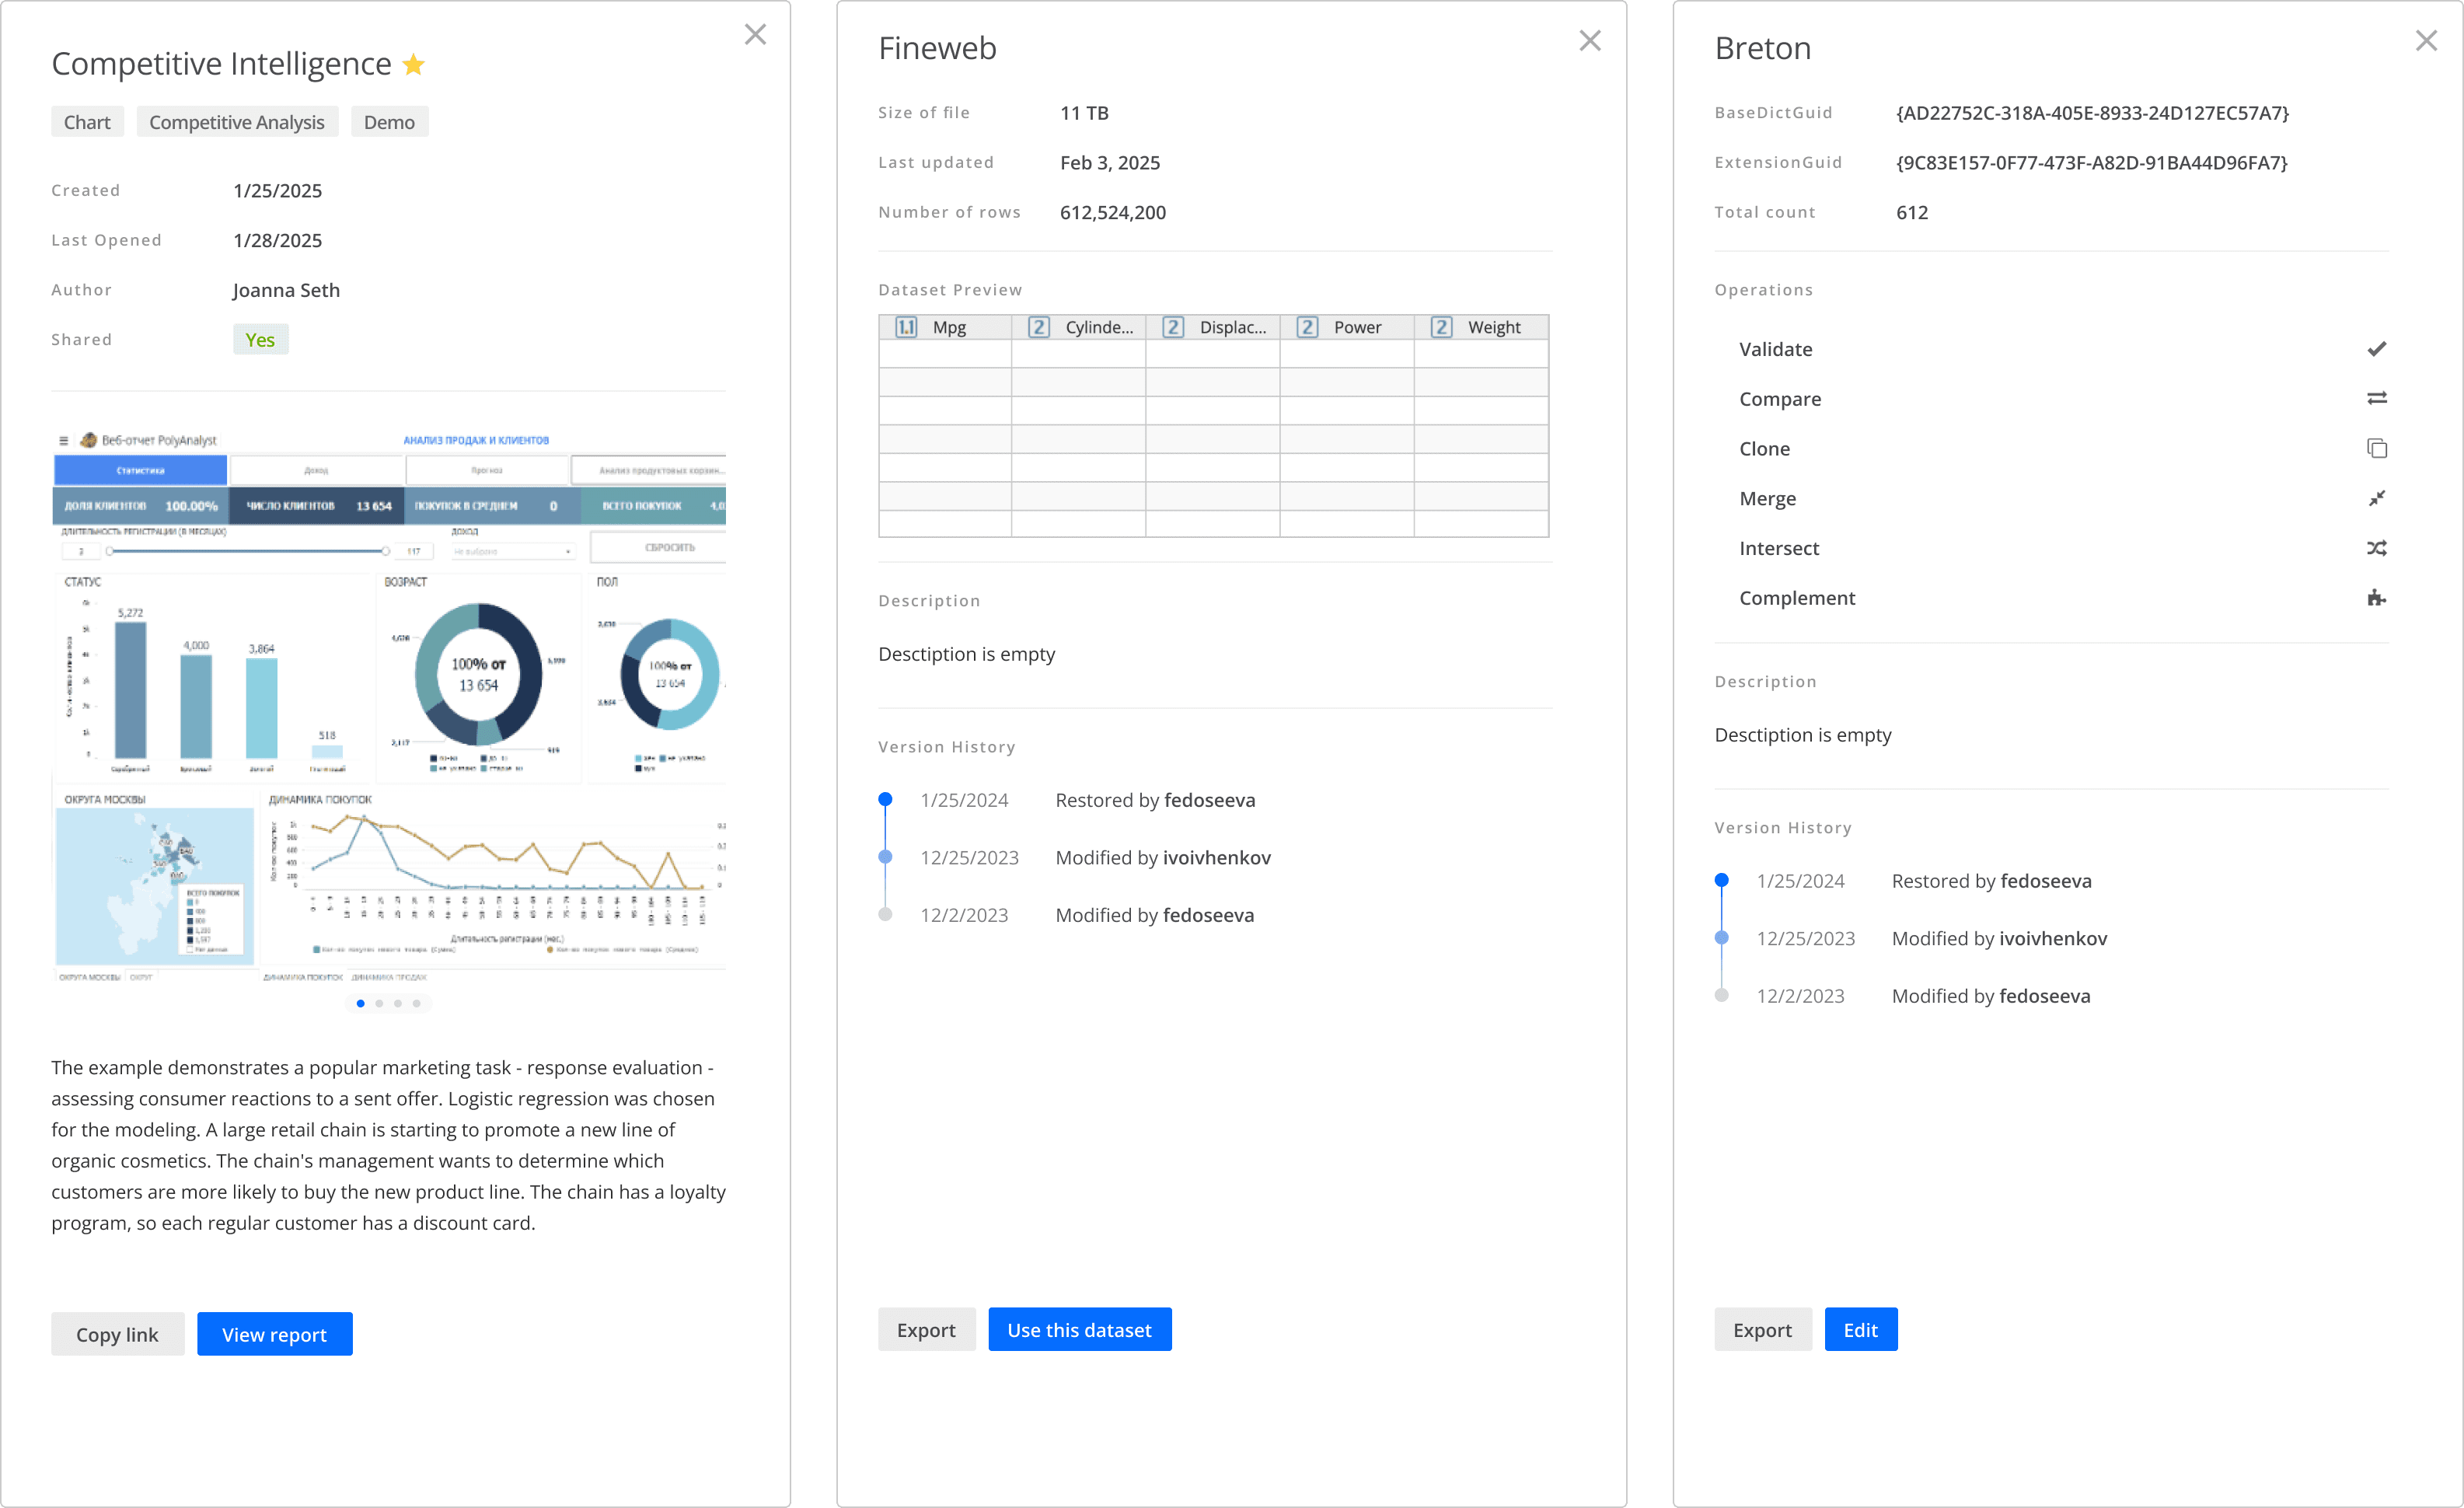
Task: Click Use this dataset
Action: coord(1079,1329)
